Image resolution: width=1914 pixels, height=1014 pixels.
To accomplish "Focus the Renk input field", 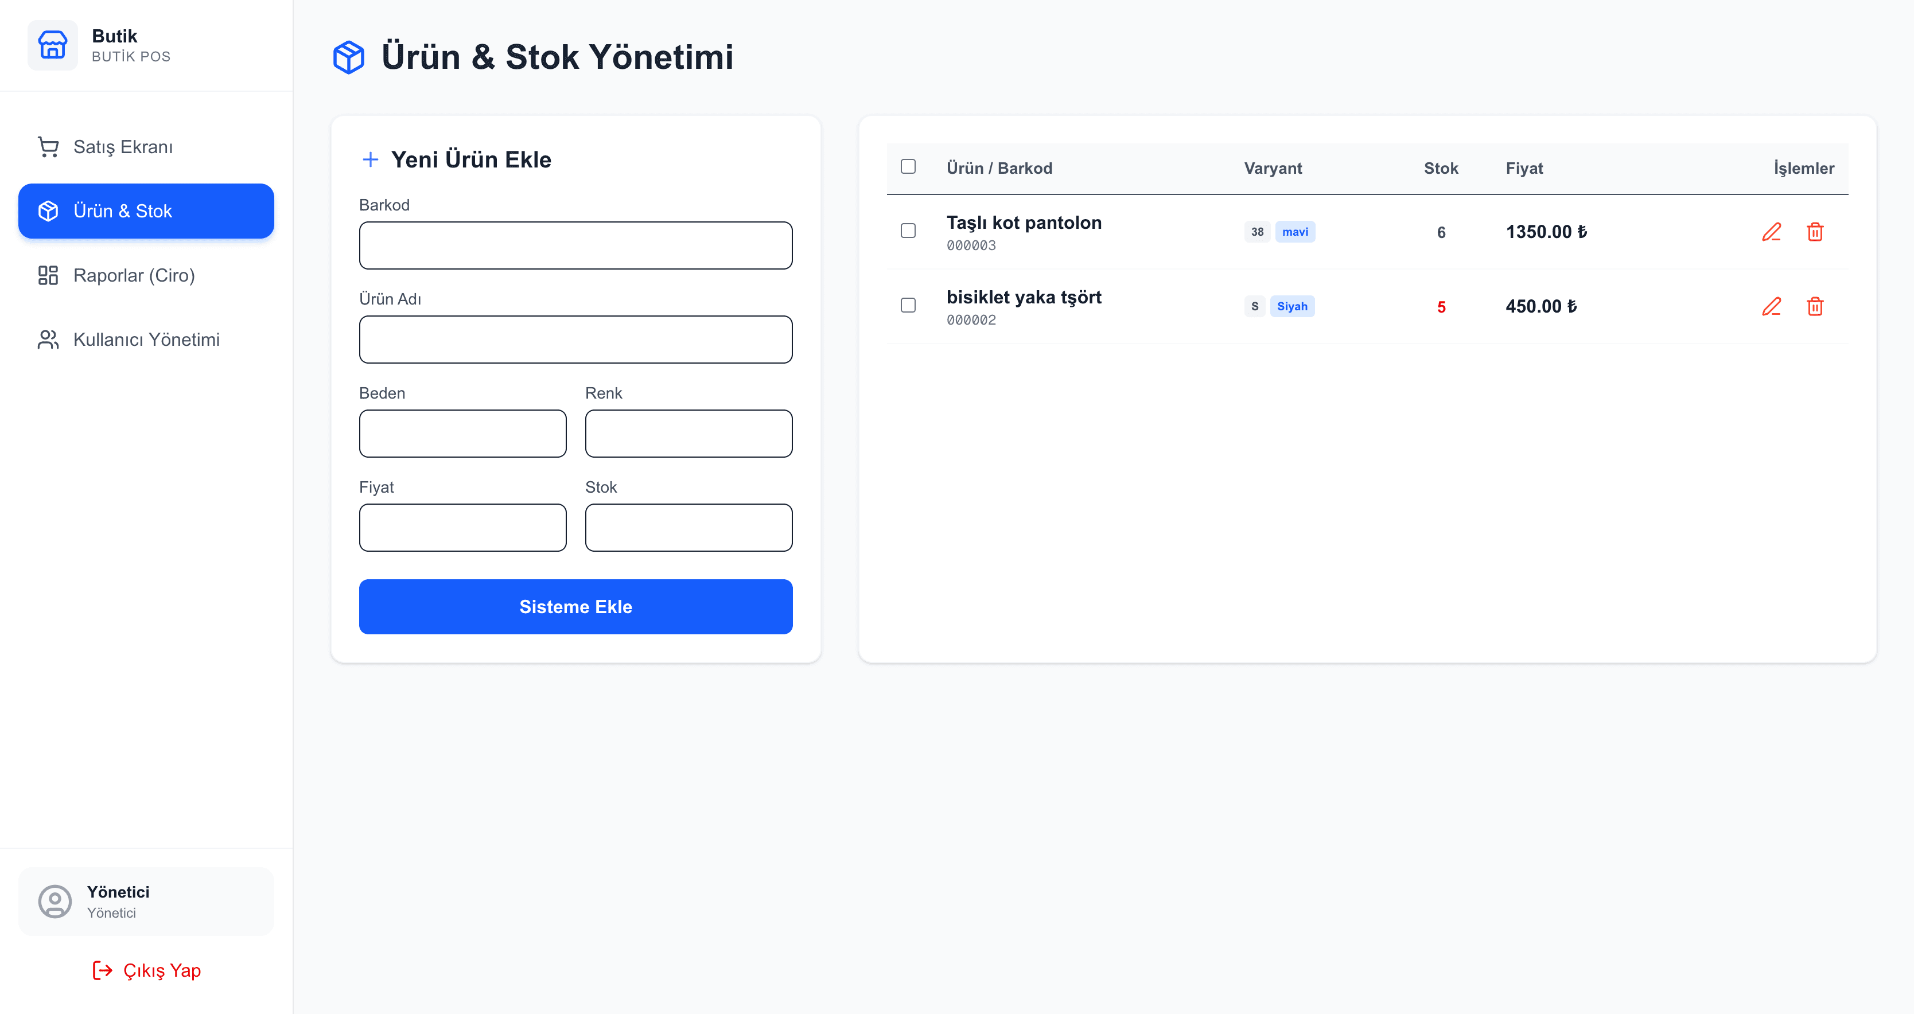I will coord(688,434).
